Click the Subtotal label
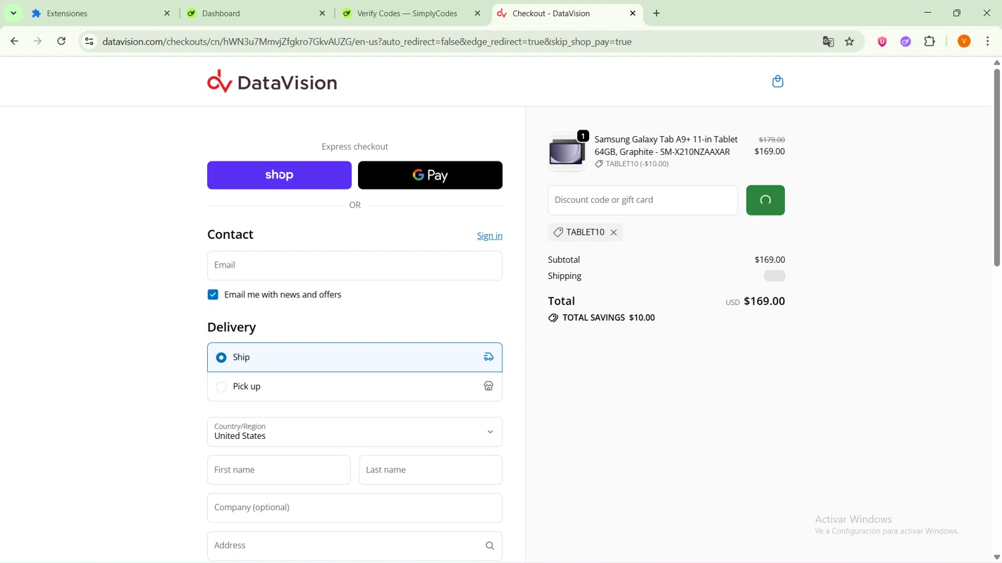 pos(564,259)
